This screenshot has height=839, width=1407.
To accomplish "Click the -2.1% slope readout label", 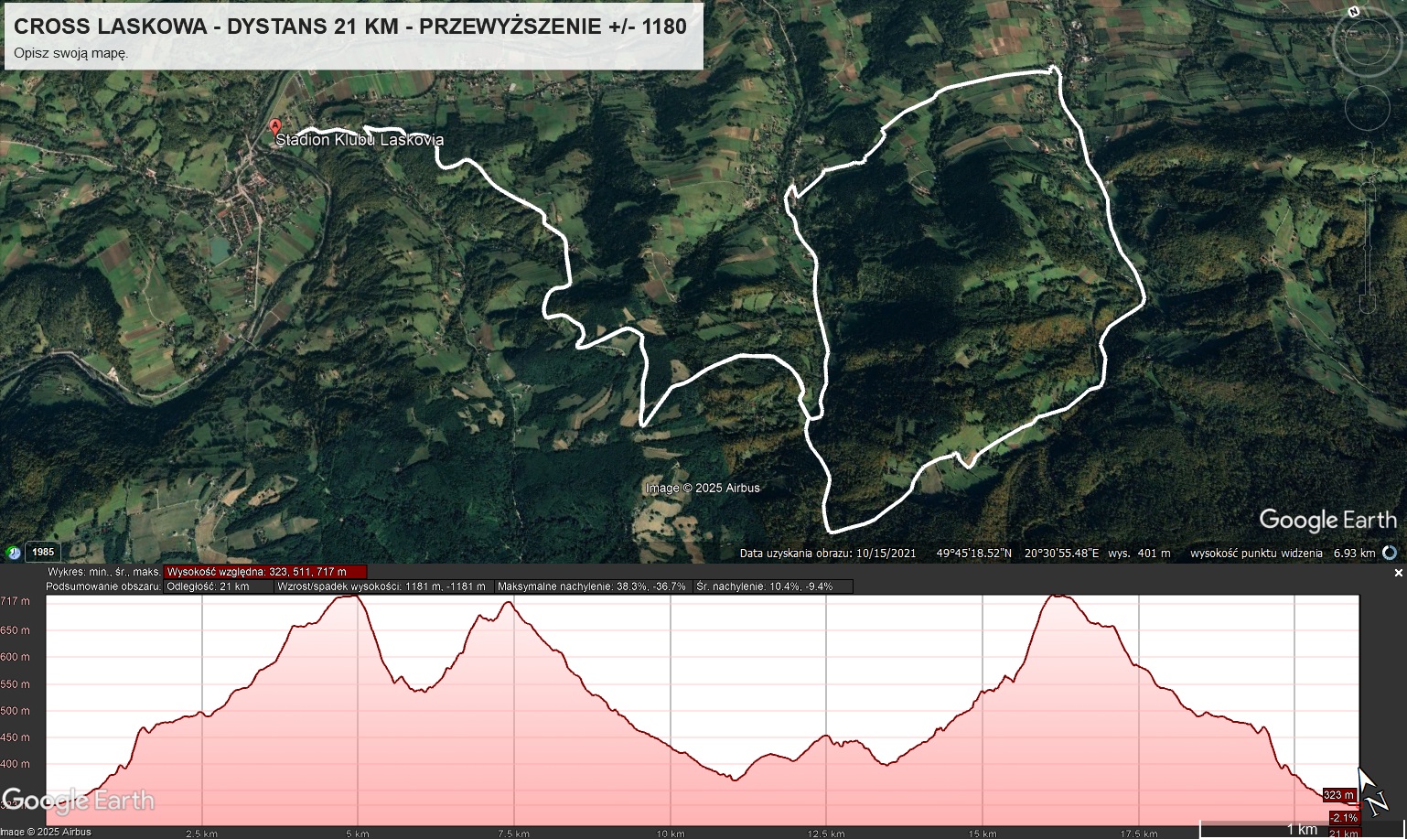I will [1344, 817].
